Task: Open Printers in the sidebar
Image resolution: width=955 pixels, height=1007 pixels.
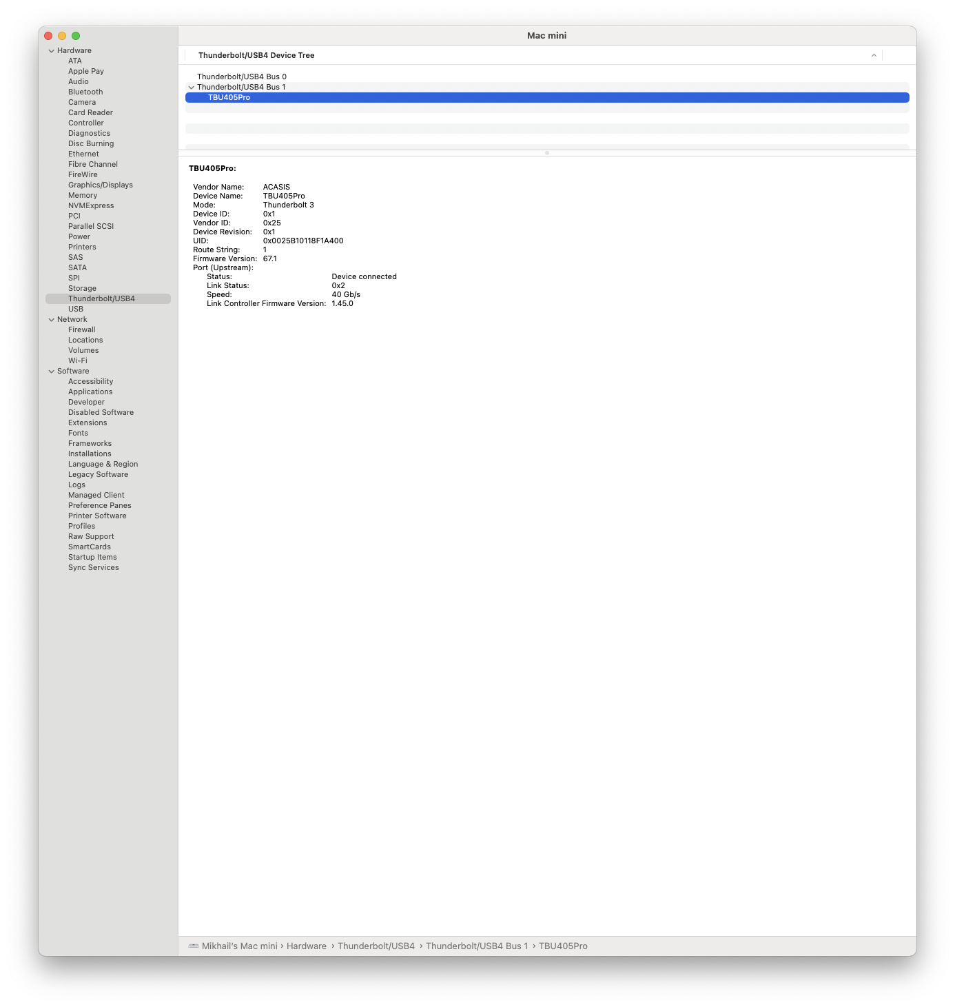Action: (82, 247)
